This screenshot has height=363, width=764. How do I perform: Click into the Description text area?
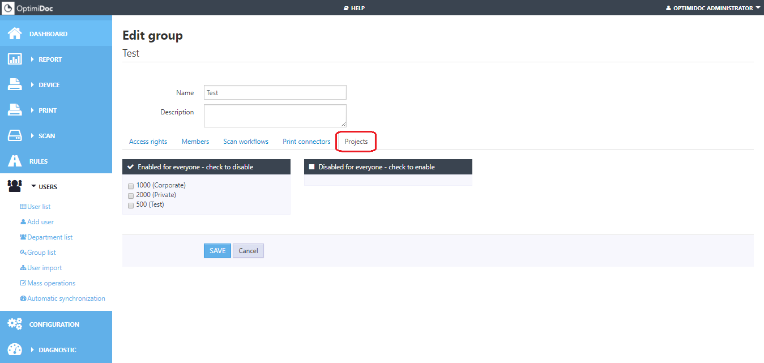tap(275, 116)
